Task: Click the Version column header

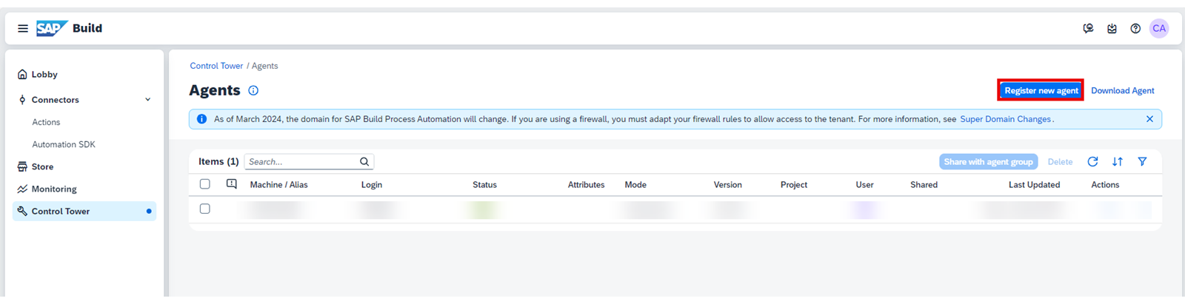Action: pos(727,185)
